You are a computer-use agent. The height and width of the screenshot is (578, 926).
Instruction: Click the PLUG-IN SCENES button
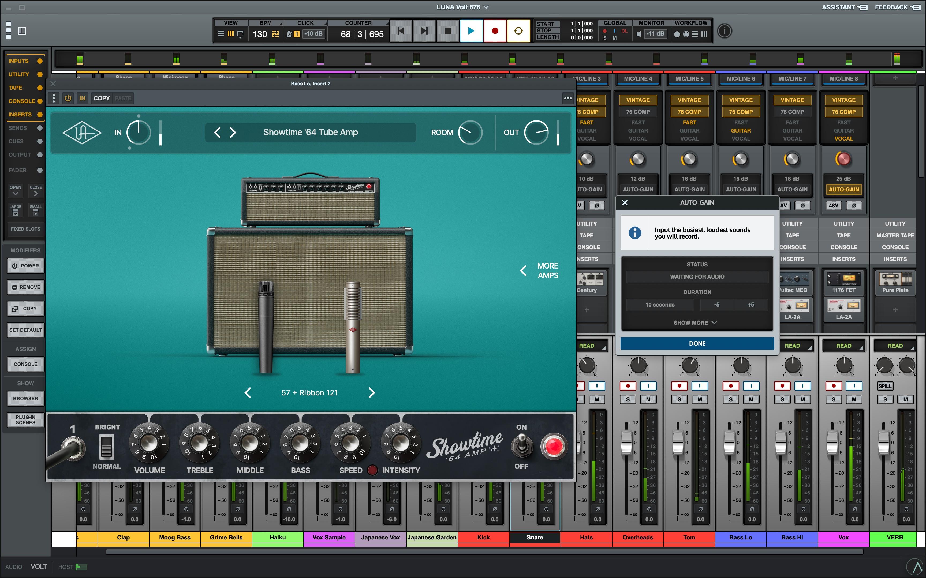pyautogui.click(x=26, y=420)
